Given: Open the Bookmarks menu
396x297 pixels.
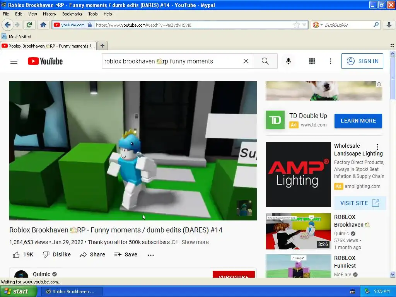Looking at the screenshot, I should click(x=72, y=14).
